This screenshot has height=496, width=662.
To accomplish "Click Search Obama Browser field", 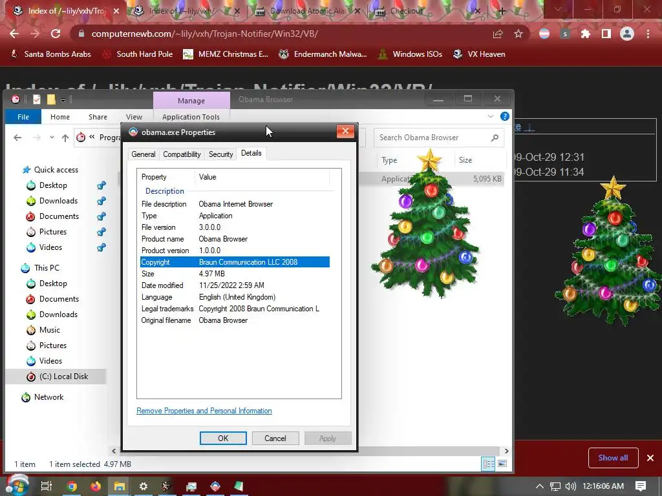I will (439, 138).
